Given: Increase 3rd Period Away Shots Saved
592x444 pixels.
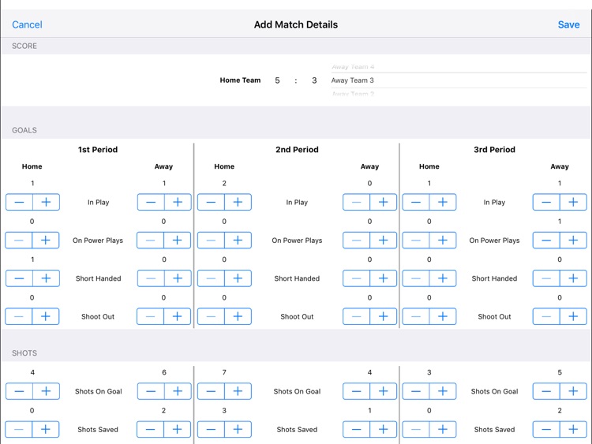Looking at the screenshot, I should point(573,429).
